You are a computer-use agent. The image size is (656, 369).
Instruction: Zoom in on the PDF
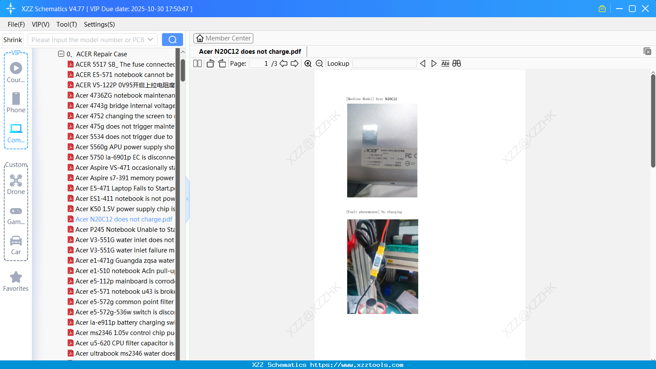(308, 63)
